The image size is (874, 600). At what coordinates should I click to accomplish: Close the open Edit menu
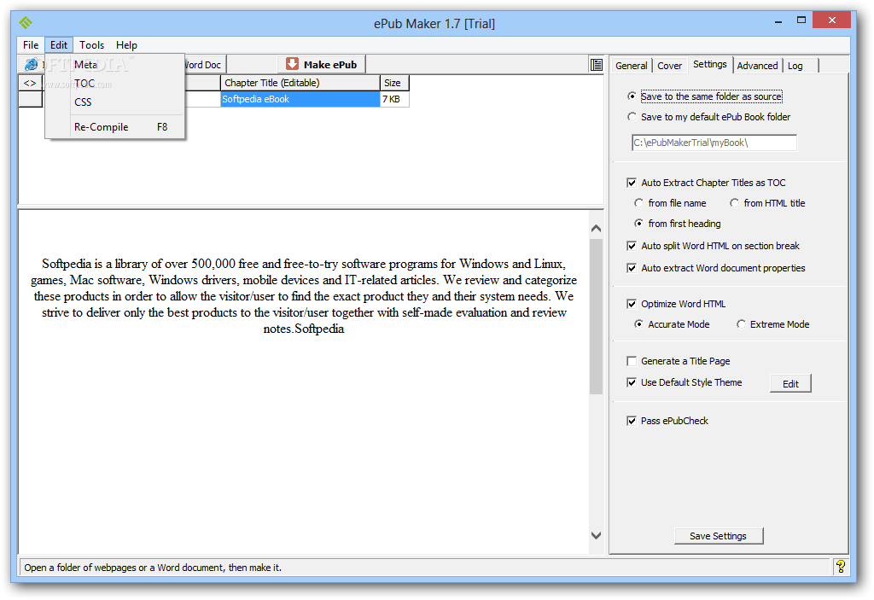59,45
